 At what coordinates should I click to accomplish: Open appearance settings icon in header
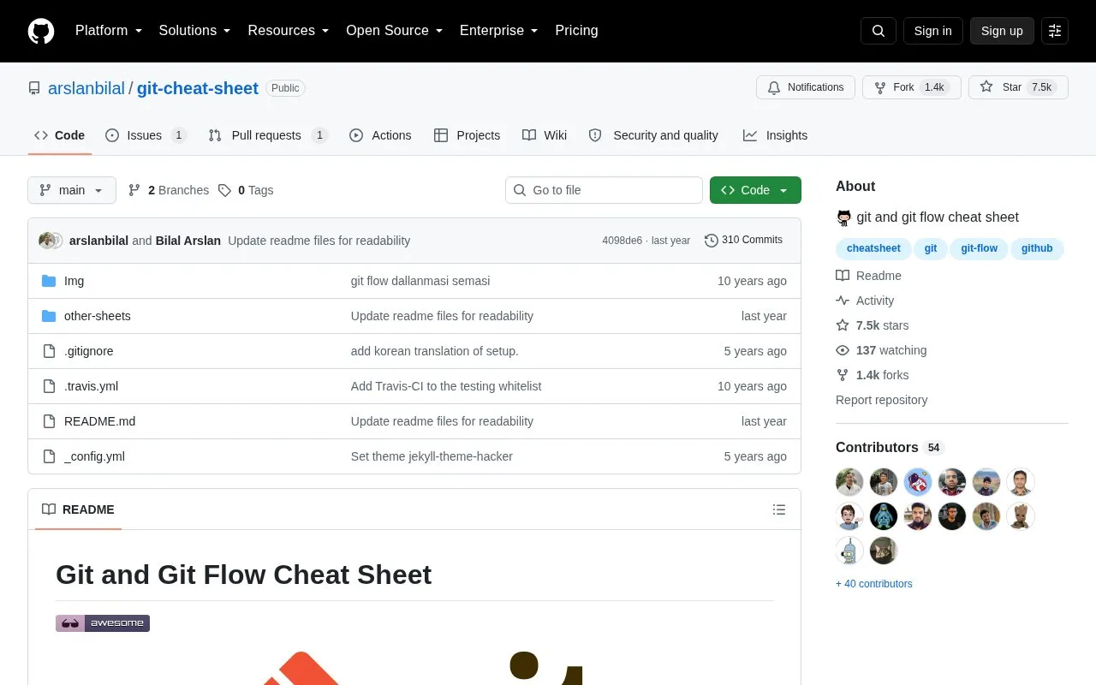(x=1055, y=31)
